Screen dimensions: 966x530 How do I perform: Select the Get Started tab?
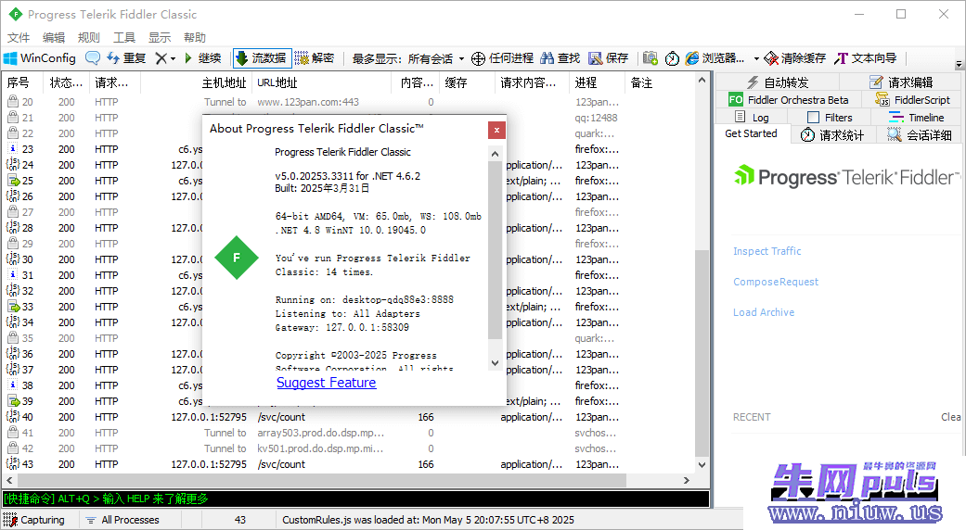pos(751,133)
